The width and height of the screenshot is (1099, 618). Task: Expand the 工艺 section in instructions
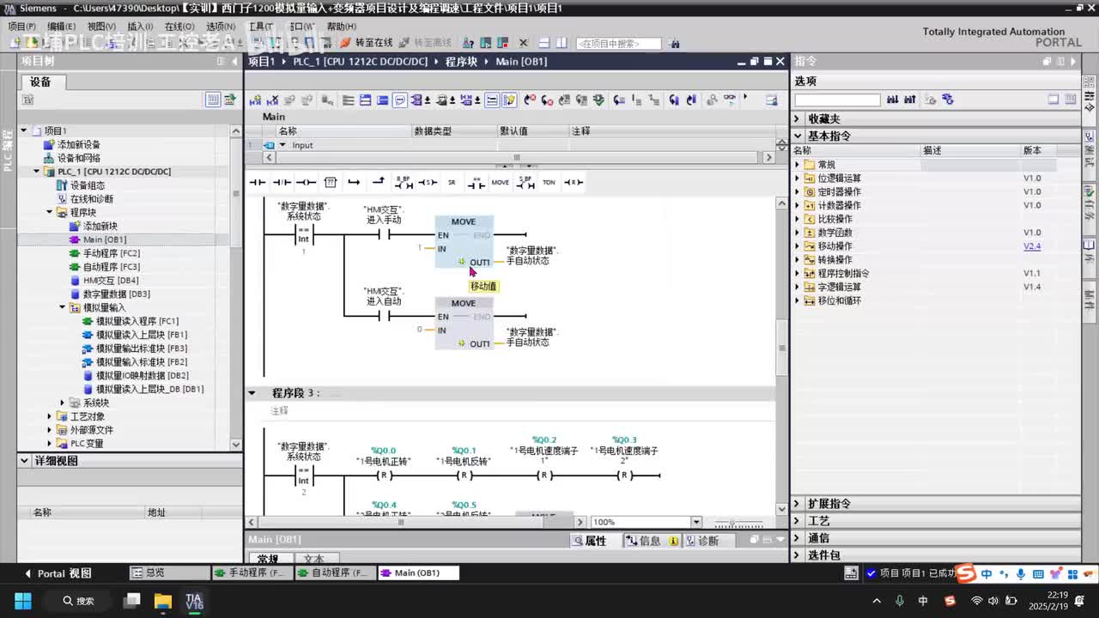(797, 521)
